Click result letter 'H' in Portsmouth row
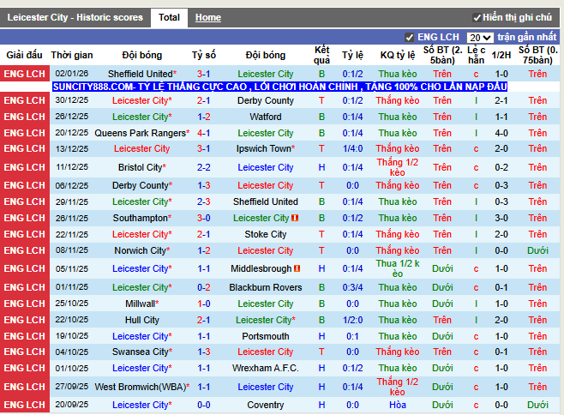The width and height of the screenshot is (564, 415). coord(321,336)
